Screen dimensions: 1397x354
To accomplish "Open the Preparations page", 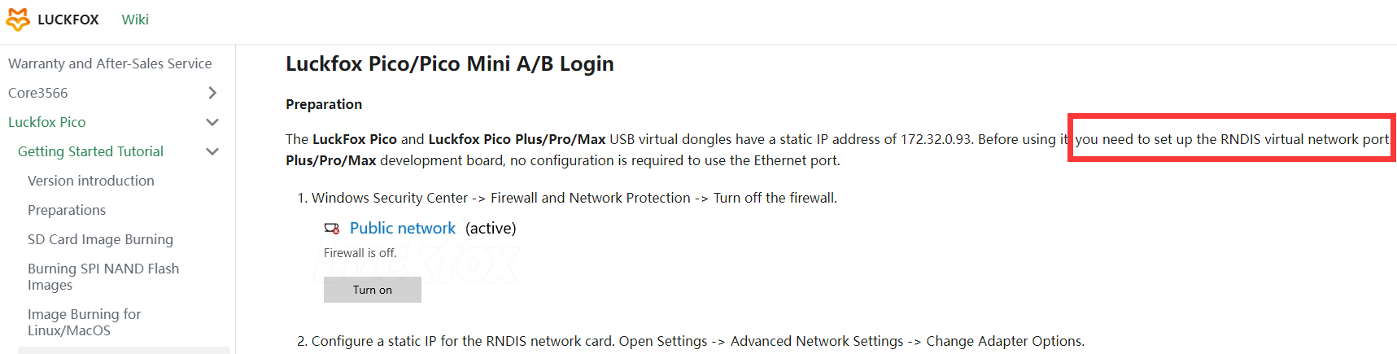I will click(x=67, y=210).
